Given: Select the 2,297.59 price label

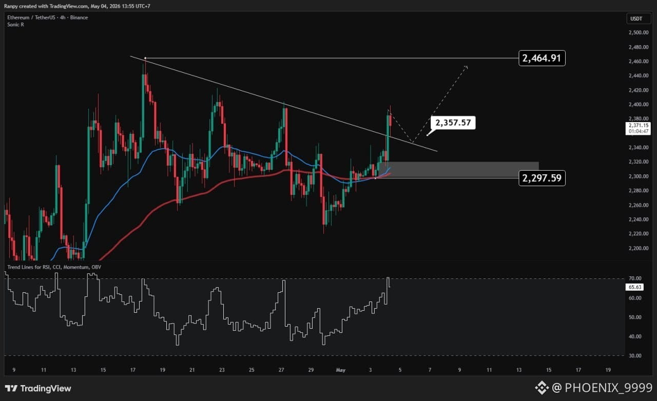Looking at the screenshot, I should click(542, 178).
